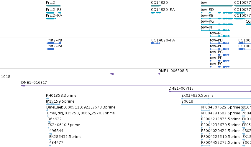Open the RH01358.3prime EST label
This screenshot has height=147, width=251.
click(61, 96)
